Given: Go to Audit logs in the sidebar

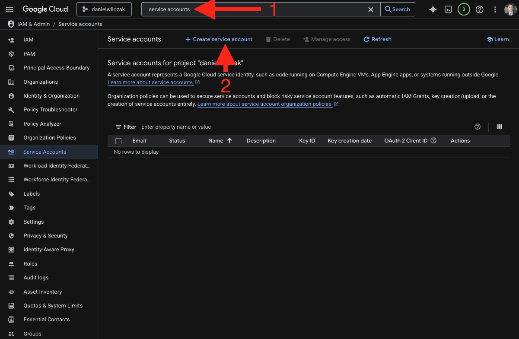Looking at the screenshot, I should [x=36, y=278].
